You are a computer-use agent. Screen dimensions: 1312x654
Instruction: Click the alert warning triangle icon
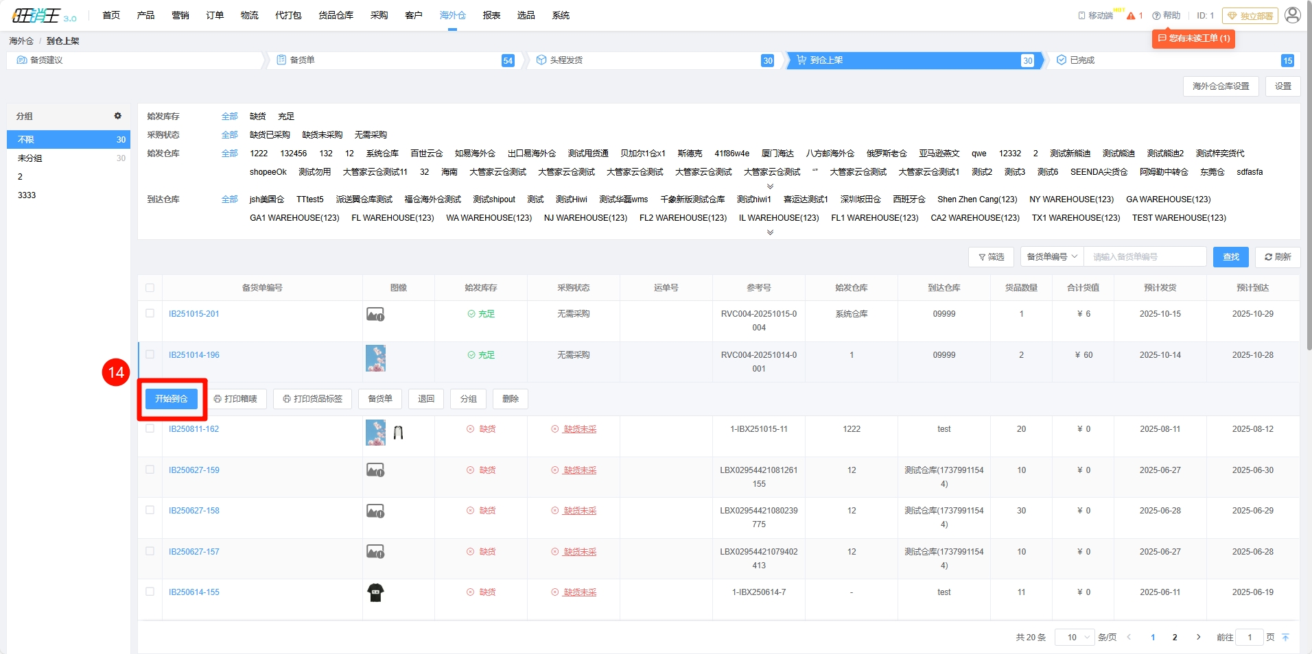pos(1131,16)
